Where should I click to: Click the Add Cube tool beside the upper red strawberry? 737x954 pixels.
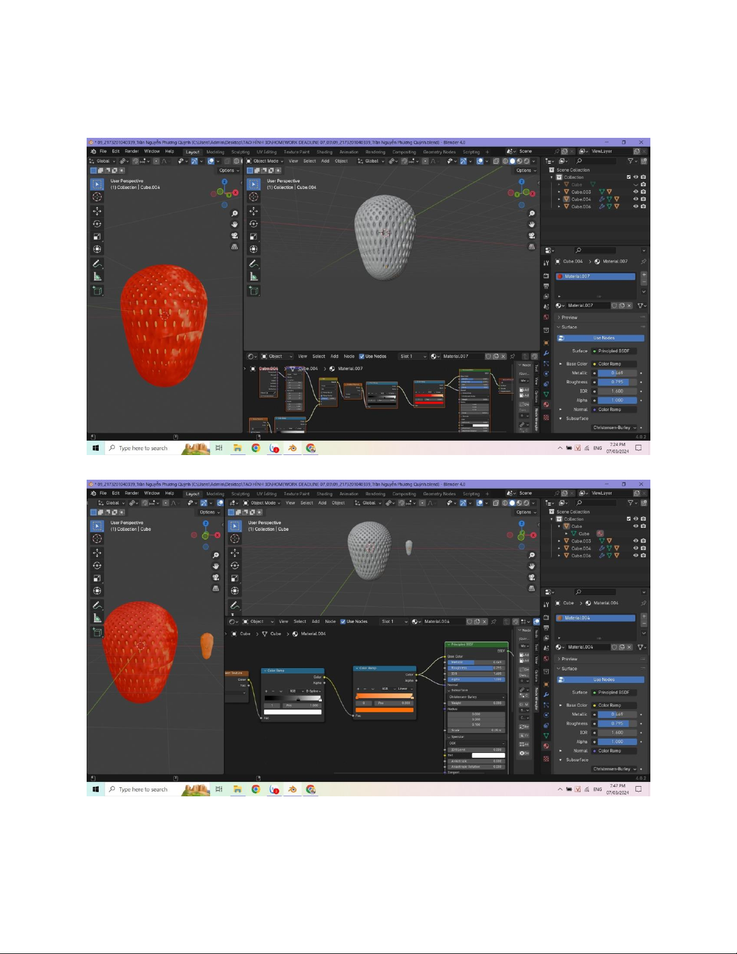(x=97, y=291)
